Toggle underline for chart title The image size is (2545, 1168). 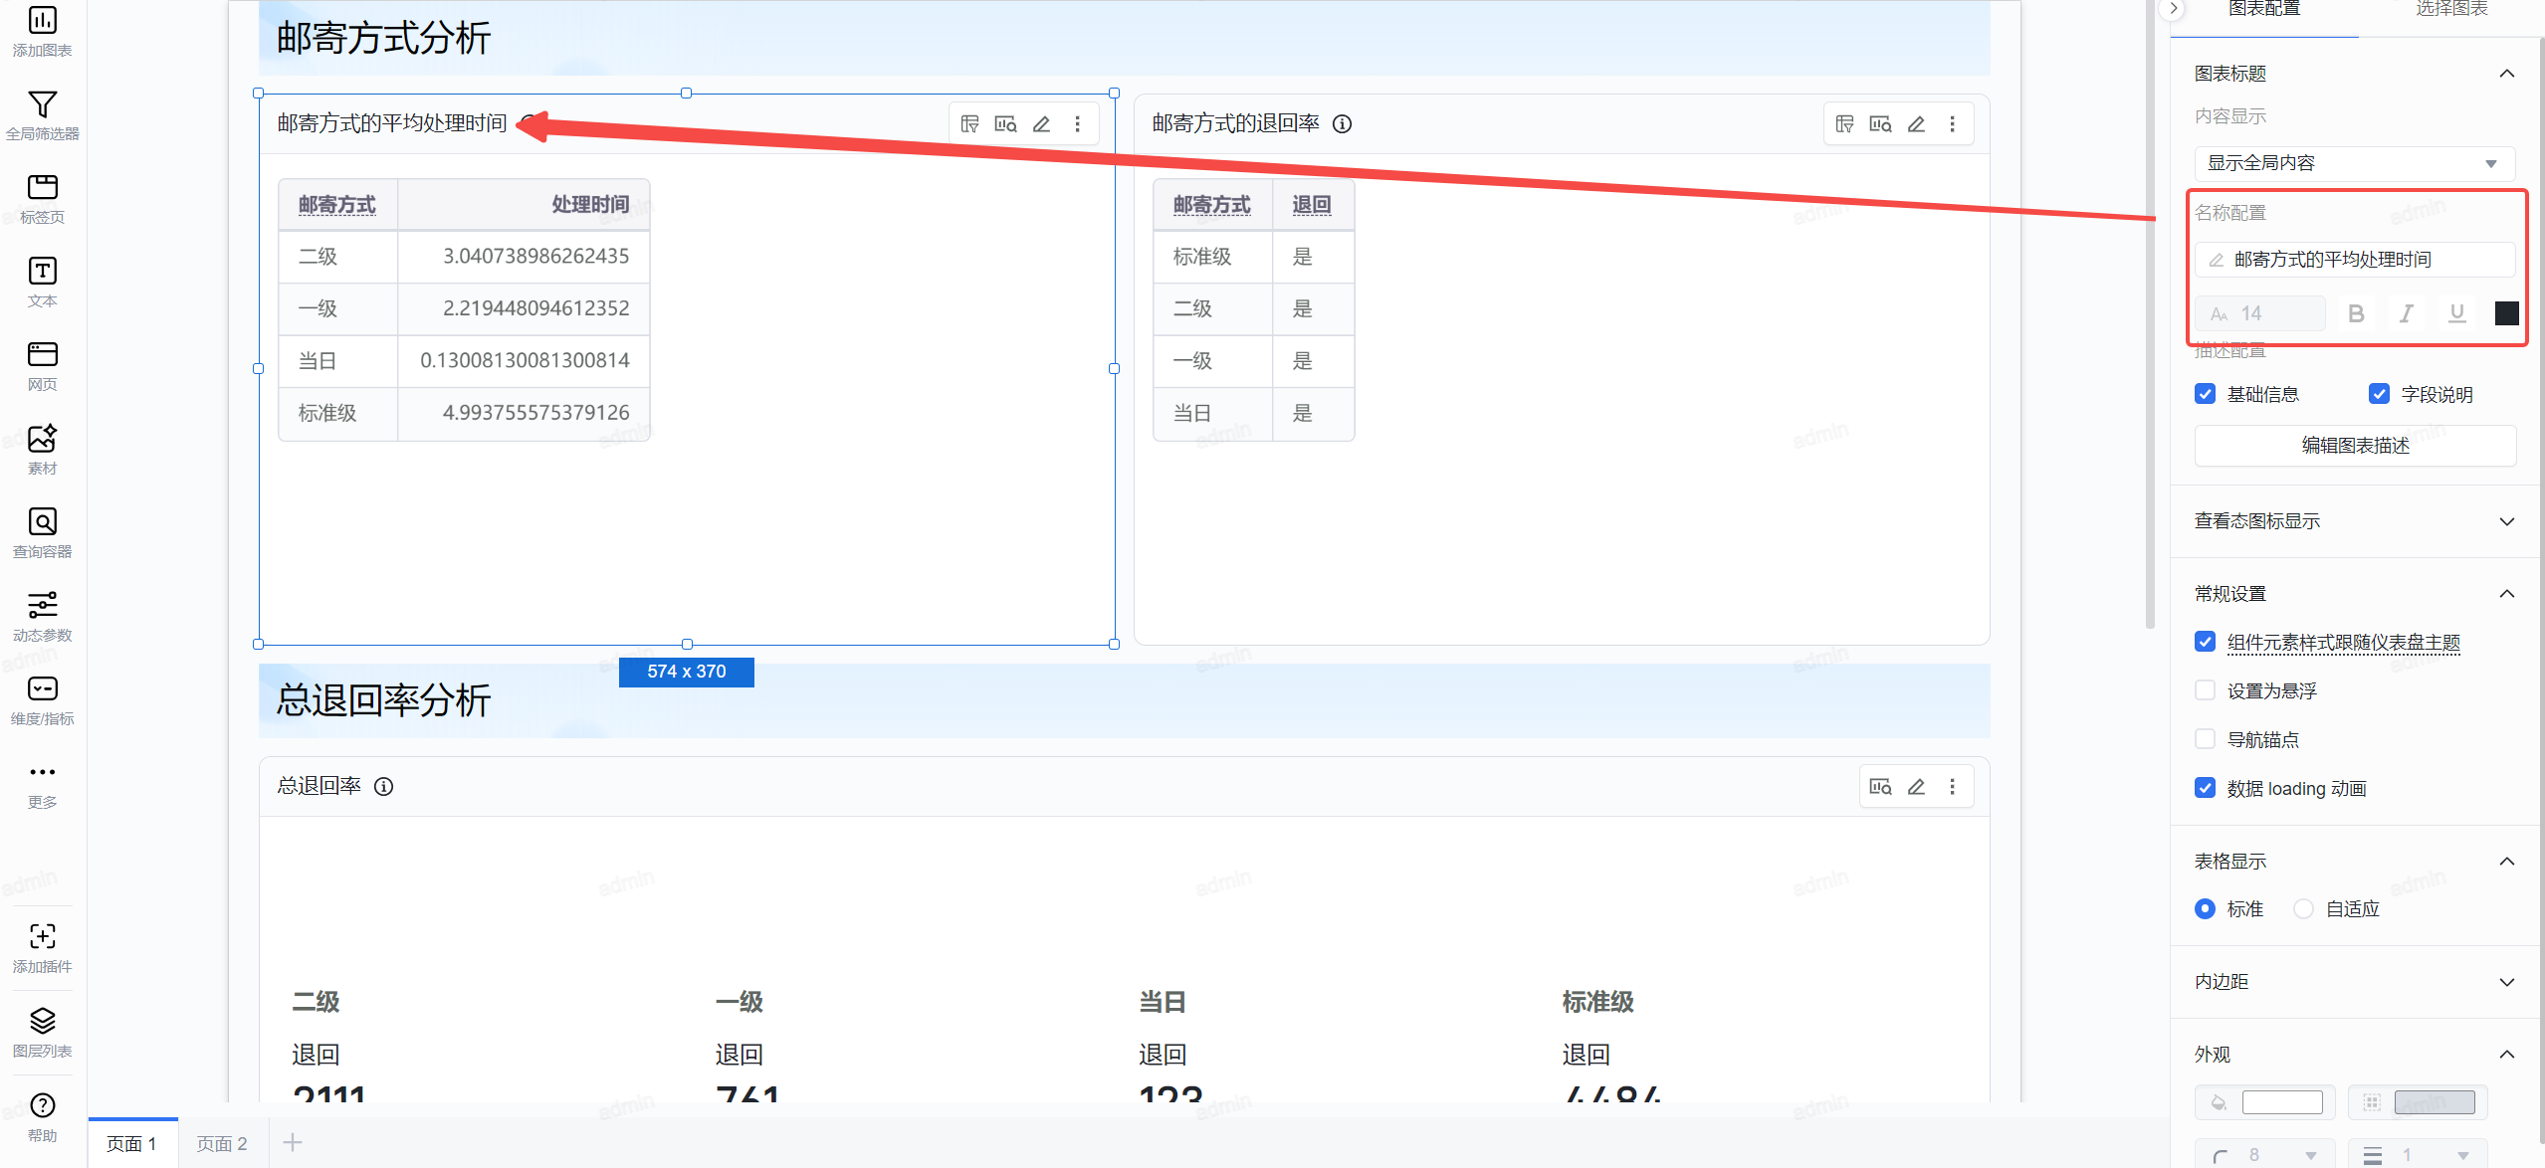click(2456, 314)
